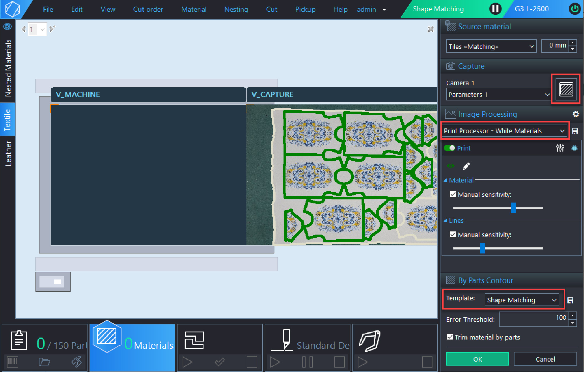
Task: Click the application logo icon
Action: (13, 9)
